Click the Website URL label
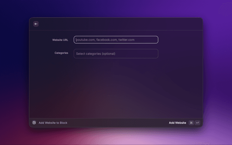Image resolution: width=232 pixels, height=145 pixels. pyautogui.click(x=60, y=40)
